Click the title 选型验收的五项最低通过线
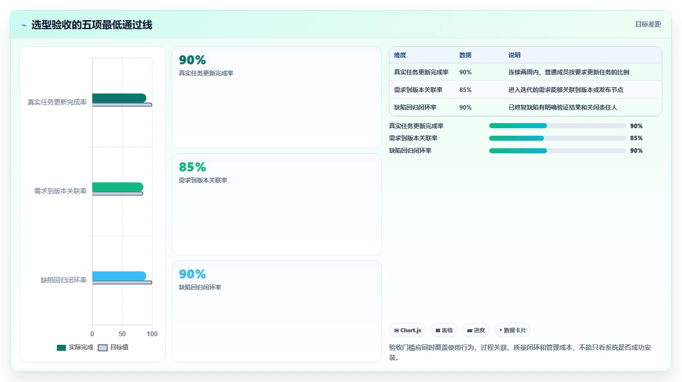682x382 pixels. [x=92, y=25]
